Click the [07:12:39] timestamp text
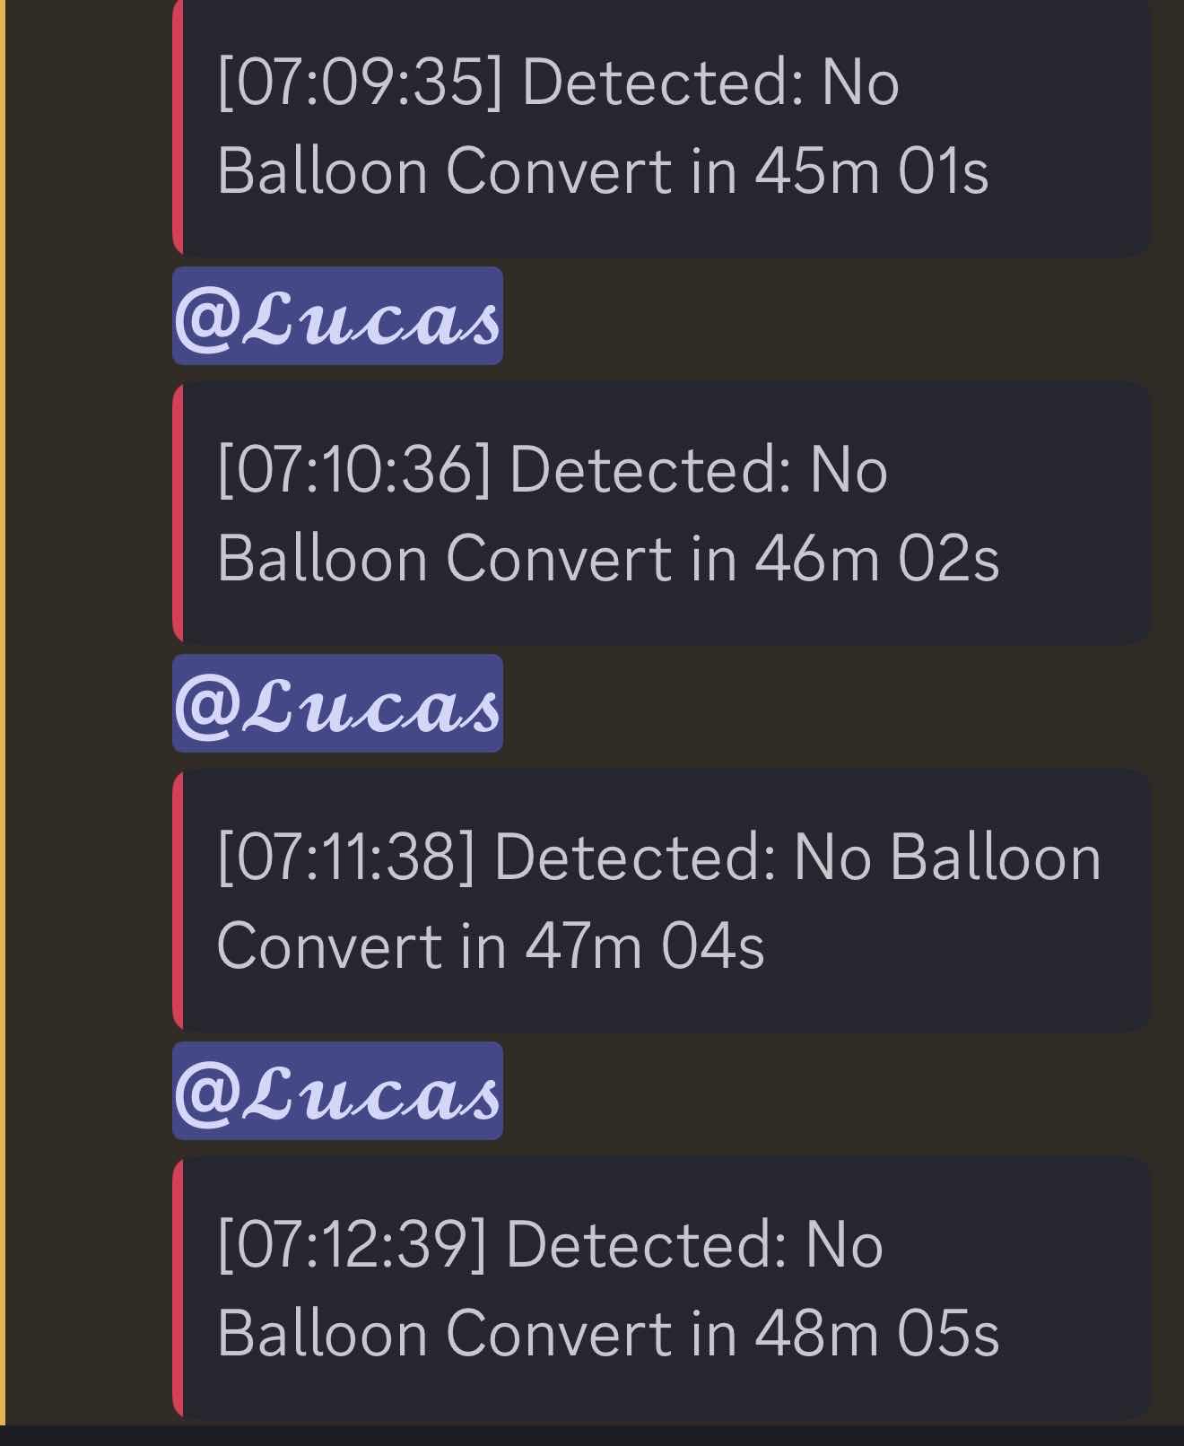The image size is (1184, 1446). [352, 1245]
